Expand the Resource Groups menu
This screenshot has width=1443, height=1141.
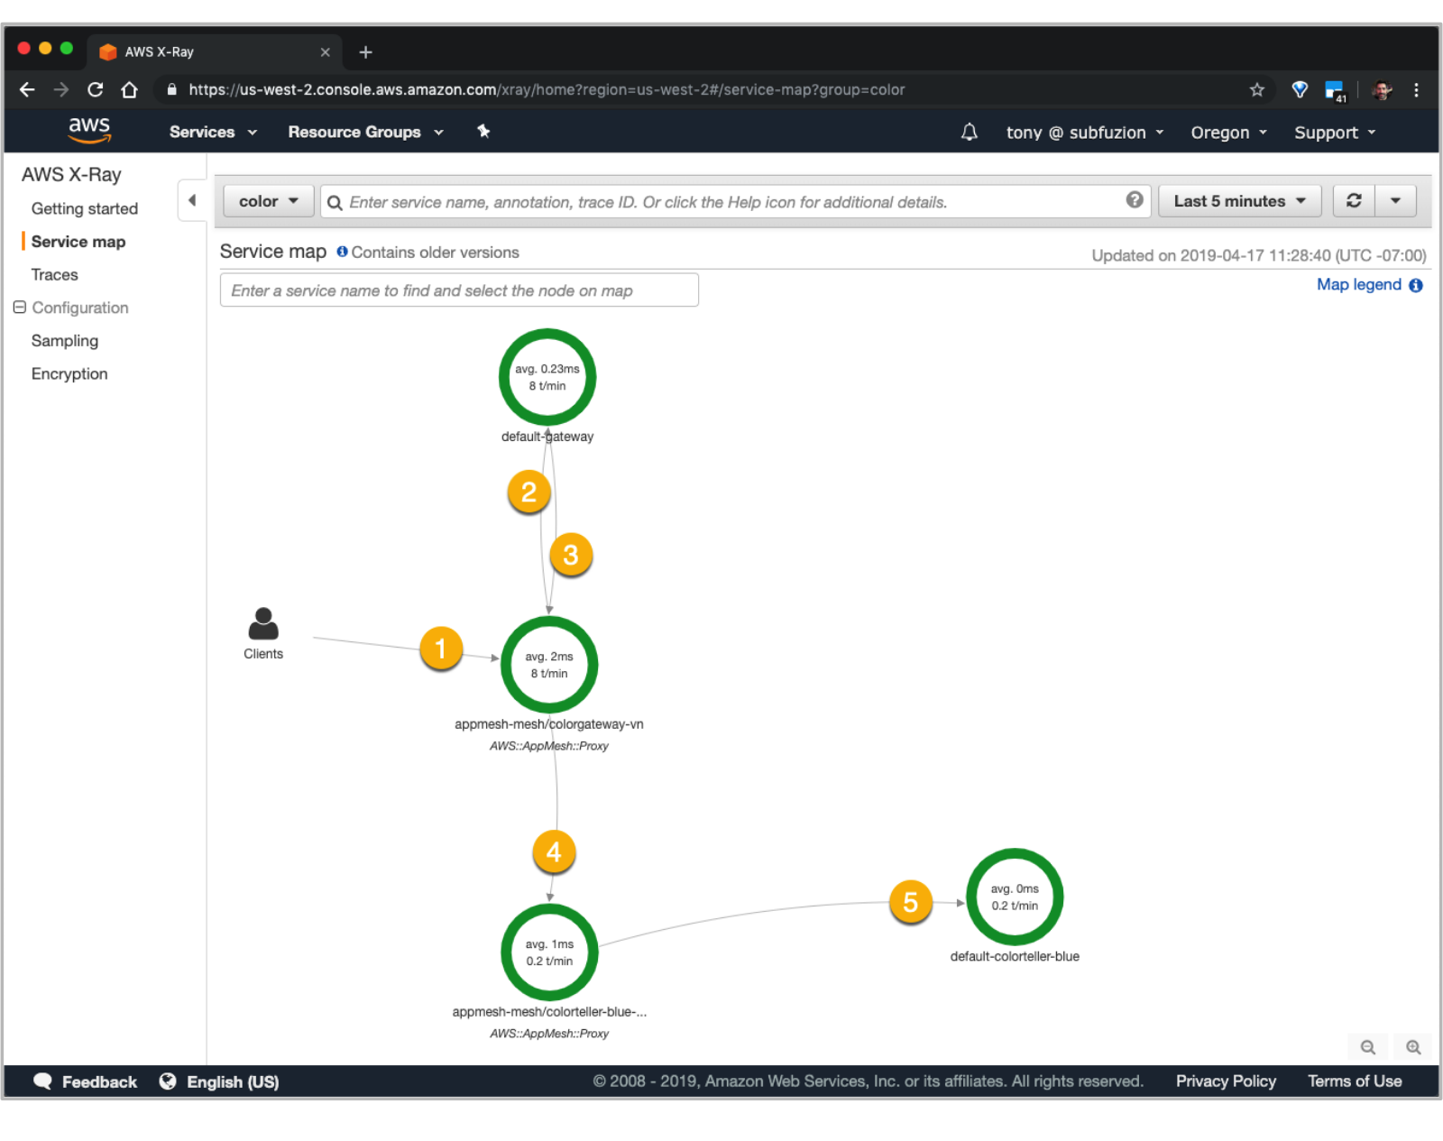click(365, 132)
